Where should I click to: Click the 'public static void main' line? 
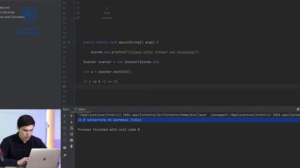pyautogui.click(x=121, y=42)
